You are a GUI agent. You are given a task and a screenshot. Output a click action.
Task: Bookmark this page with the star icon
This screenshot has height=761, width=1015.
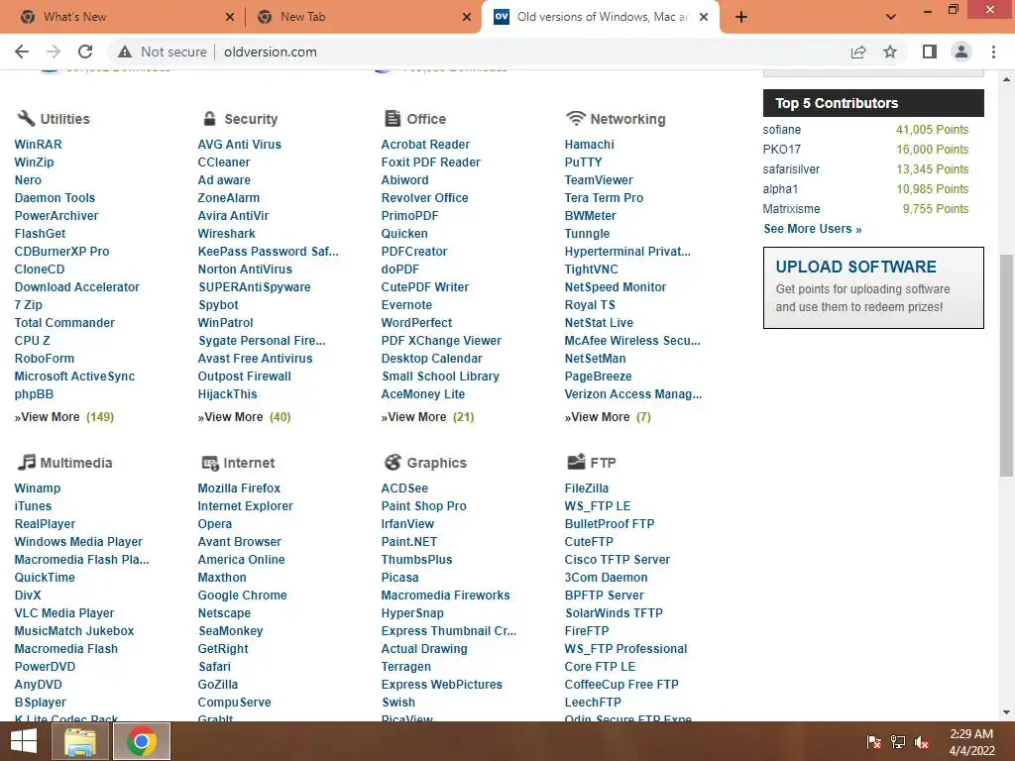click(x=890, y=52)
